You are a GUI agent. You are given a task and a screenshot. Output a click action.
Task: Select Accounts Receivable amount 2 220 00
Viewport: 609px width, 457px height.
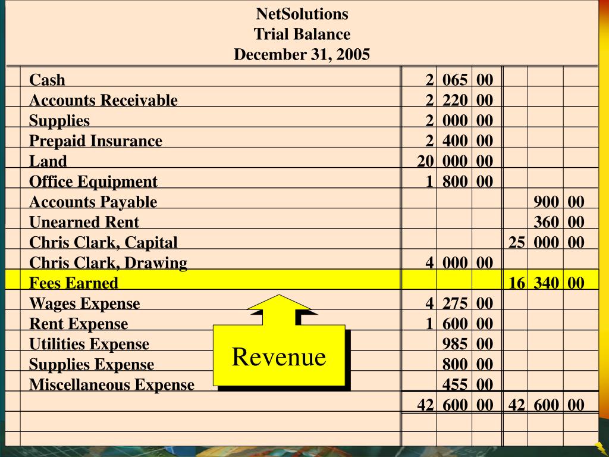(459, 100)
